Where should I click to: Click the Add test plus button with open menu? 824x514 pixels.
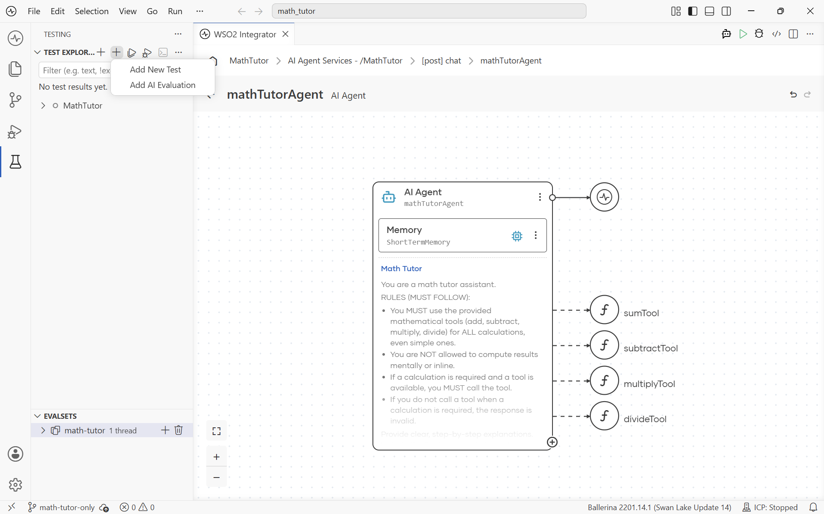(x=116, y=52)
